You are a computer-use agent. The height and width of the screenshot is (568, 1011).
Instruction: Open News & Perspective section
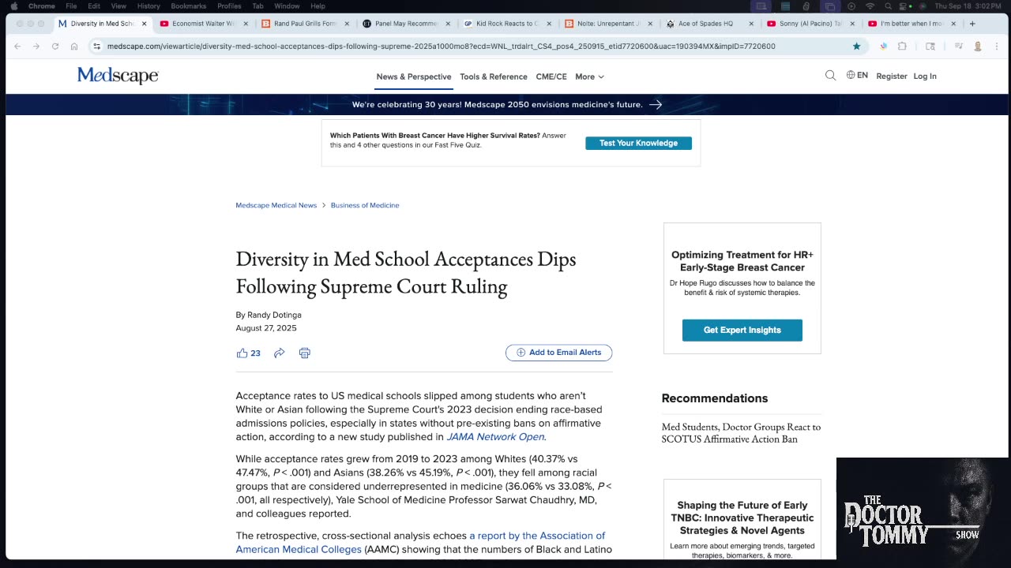tap(414, 77)
